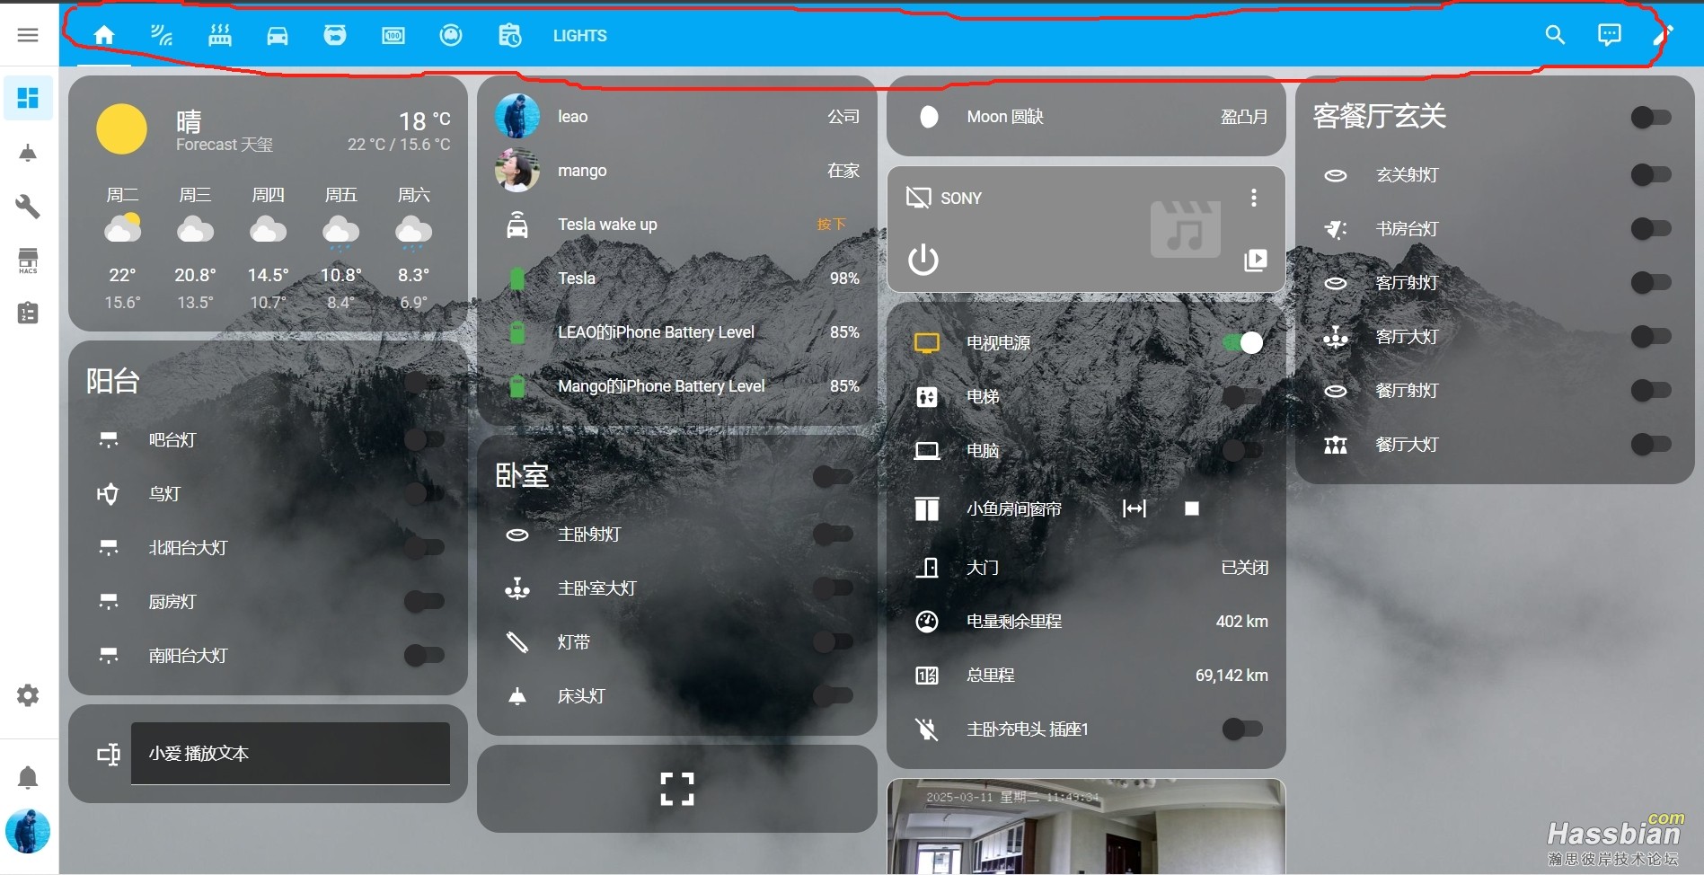Toggle 餐厅大灯 light switch
The width and height of the screenshot is (1704, 875).
point(1651,444)
